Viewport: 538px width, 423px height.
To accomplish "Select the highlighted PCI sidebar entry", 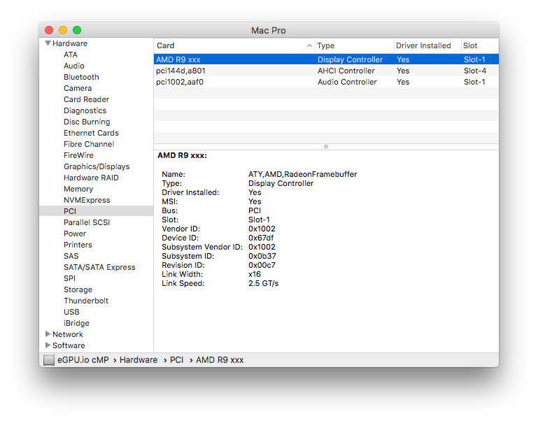I will coord(97,211).
